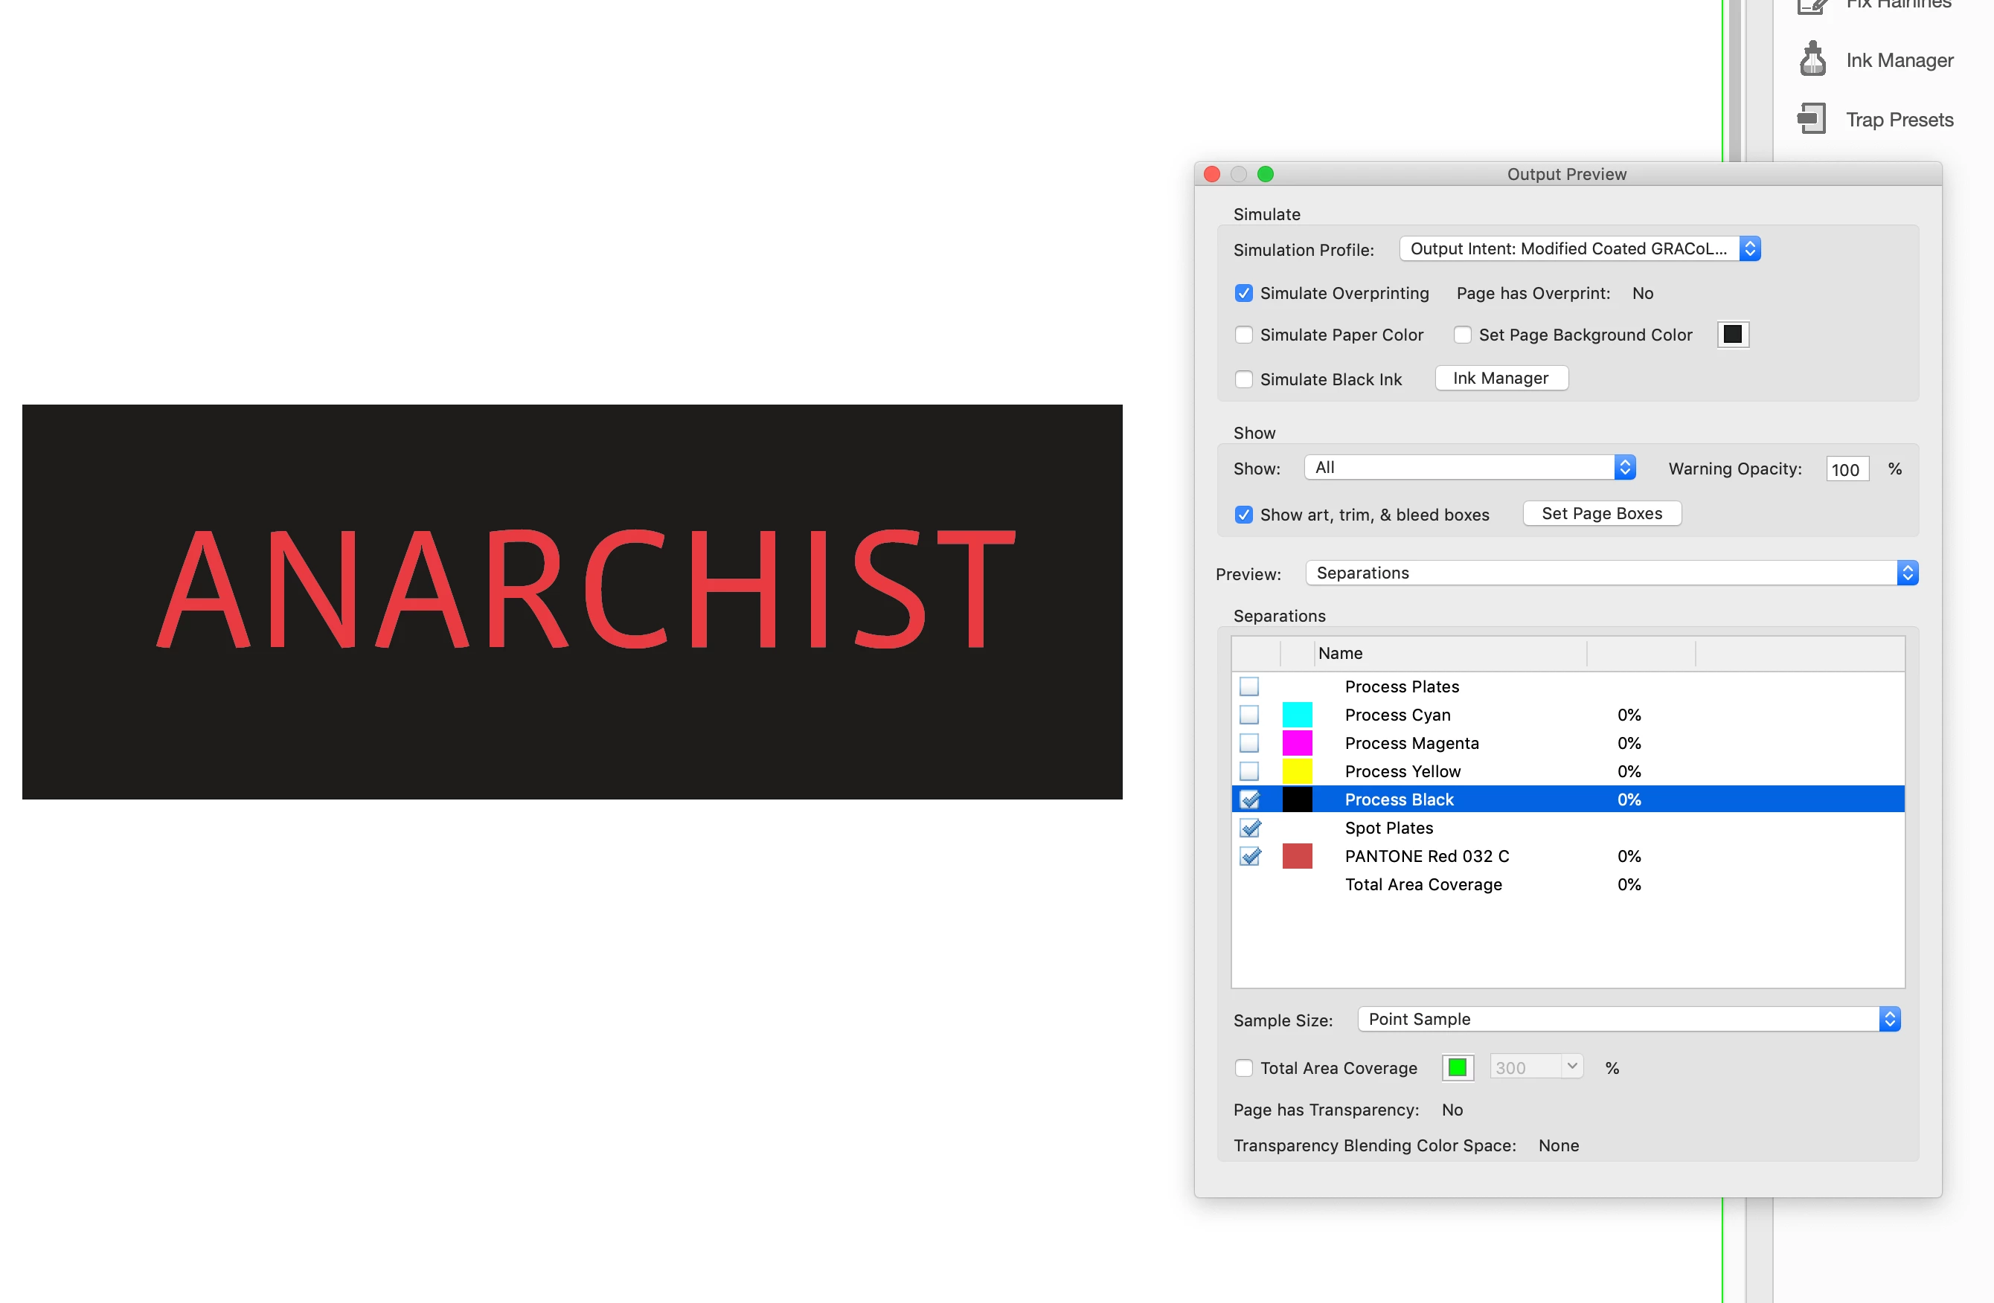
Task: Click the Ink Manager button in dialog
Action: pos(1500,378)
